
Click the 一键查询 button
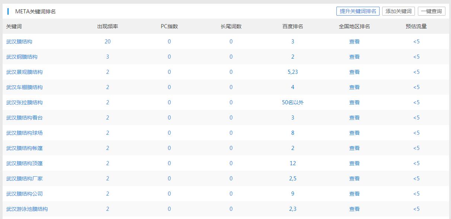click(431, 11)
